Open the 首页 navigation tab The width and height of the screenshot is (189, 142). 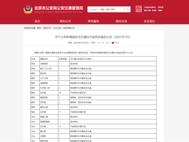(x=37, y=21)
